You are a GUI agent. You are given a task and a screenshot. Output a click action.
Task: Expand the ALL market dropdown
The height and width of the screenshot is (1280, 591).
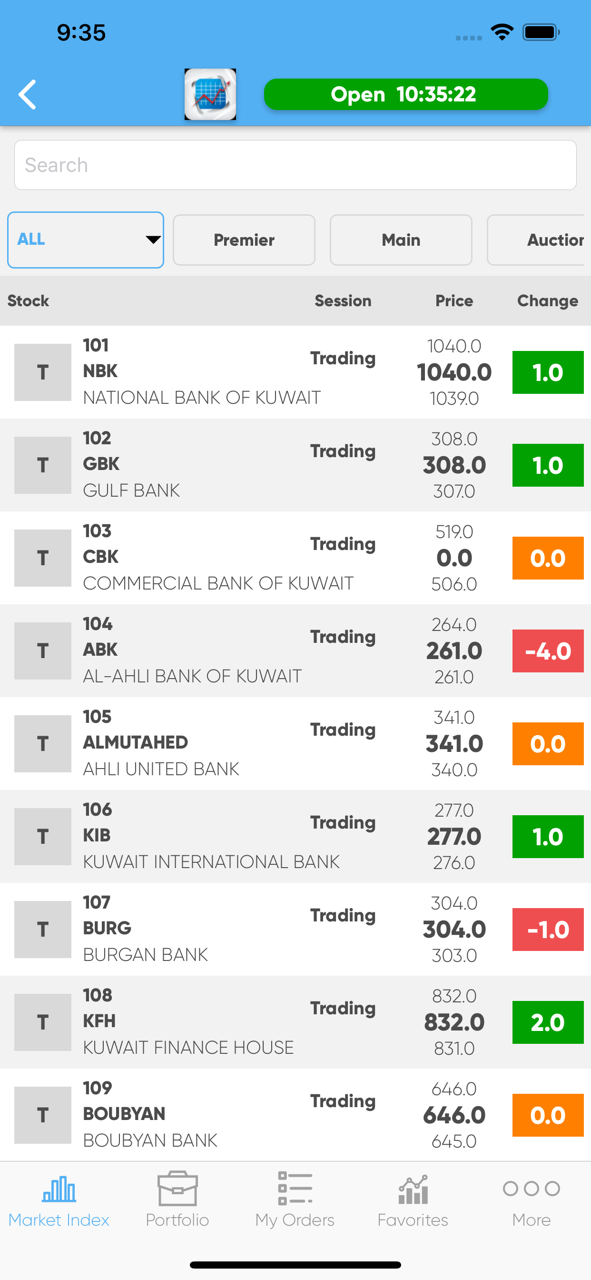tap(86, 240)
